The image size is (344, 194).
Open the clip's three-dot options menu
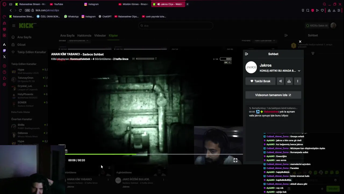[x=298, y=81]
